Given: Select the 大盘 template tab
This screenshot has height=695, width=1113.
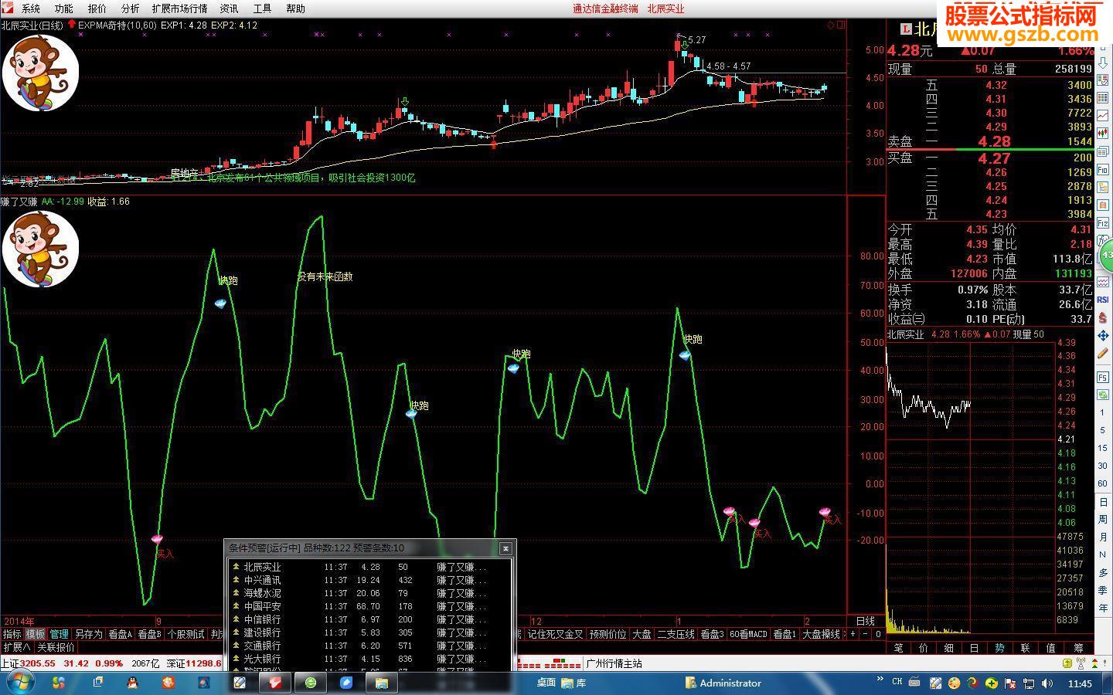Looking at the screenshot, I should coord(642,634).
